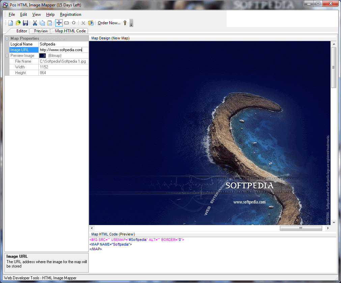Viewport: 341px width, 283px height.
Task: Select the Logical Name property label
Action: click(24, 44)
